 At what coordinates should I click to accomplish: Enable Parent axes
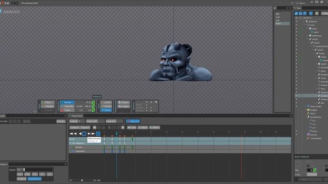(x=106, y=106)
